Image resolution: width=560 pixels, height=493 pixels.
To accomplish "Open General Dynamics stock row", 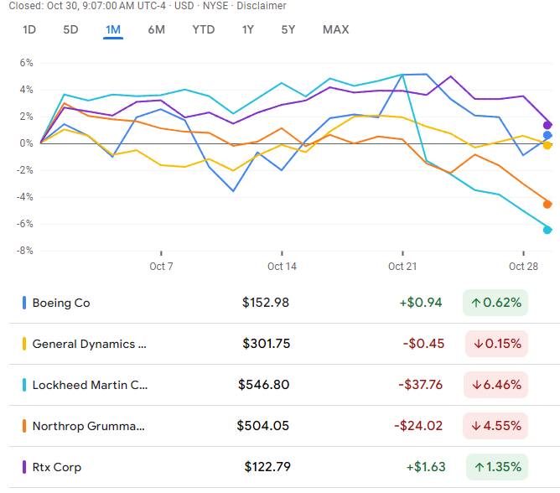I will pos(89,344).
